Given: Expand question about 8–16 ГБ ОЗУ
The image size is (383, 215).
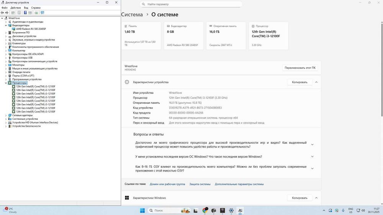Looking at the screenshot, I should [x=312, y=168].
